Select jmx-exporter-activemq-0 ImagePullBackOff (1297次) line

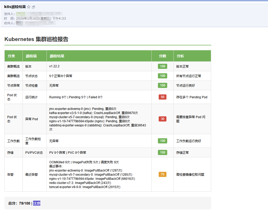coord(86,171)
